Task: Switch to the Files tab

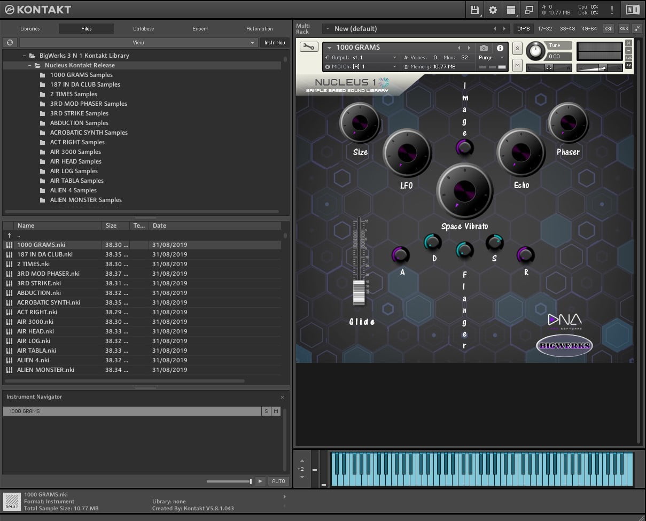Action: [x=87, y=29]
